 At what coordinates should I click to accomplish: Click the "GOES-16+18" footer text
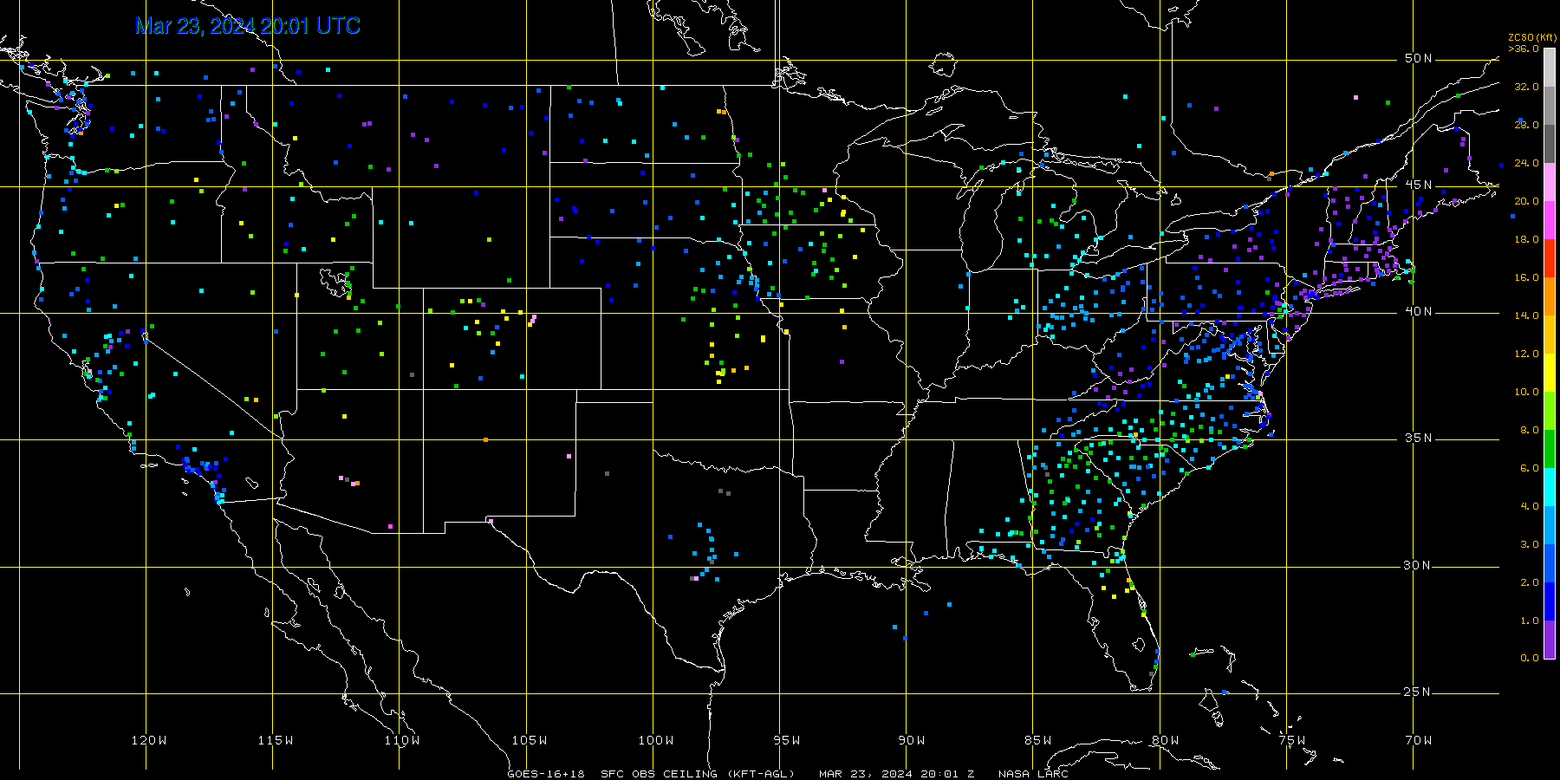coord(546,774)
